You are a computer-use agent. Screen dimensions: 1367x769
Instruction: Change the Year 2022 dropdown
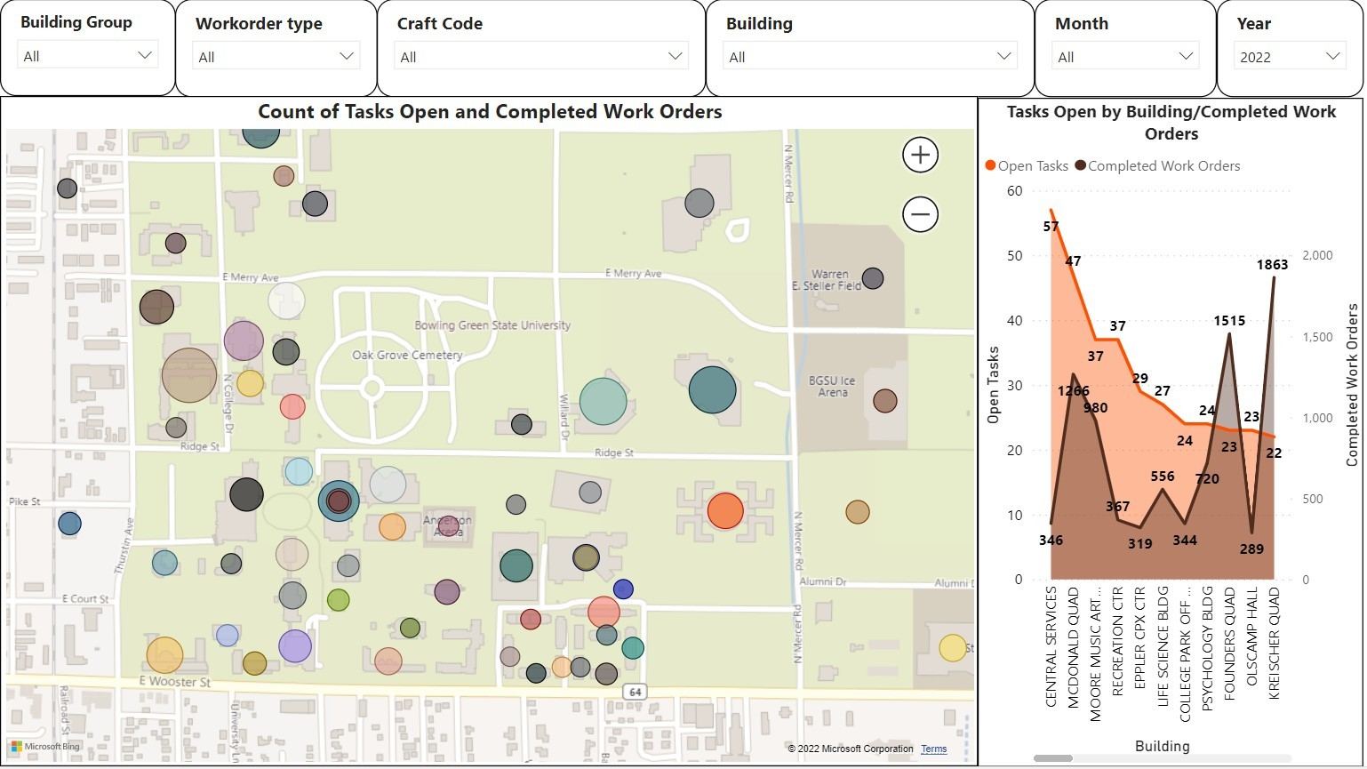pos(1289,57)
